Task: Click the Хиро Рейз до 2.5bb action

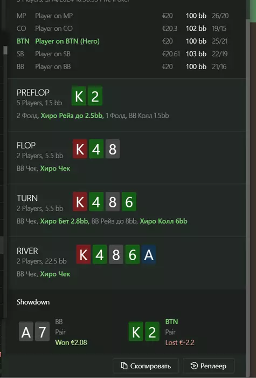Action: 72,116
